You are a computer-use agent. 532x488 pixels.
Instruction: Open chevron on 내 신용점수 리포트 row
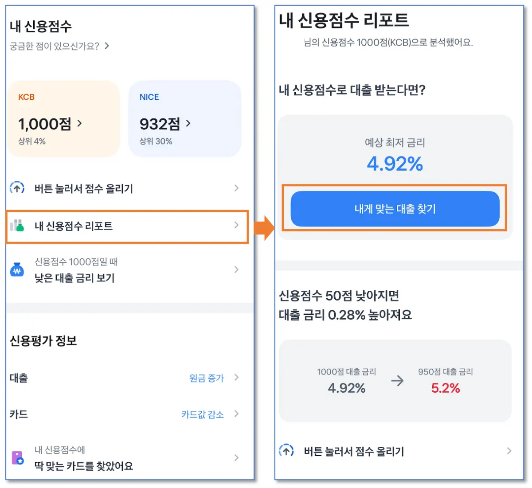pyautogui.click(x=236, y=225)
